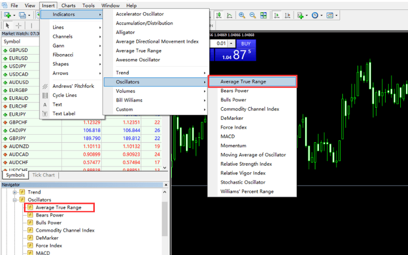Click the zoom in magnifier icon
This screenshot has height=255, width=408.
coord(242,15)
